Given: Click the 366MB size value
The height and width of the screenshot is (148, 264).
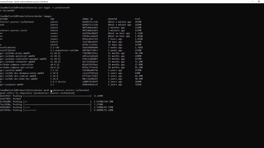Looking at the screenshot, I should click(x=138, y=82).
